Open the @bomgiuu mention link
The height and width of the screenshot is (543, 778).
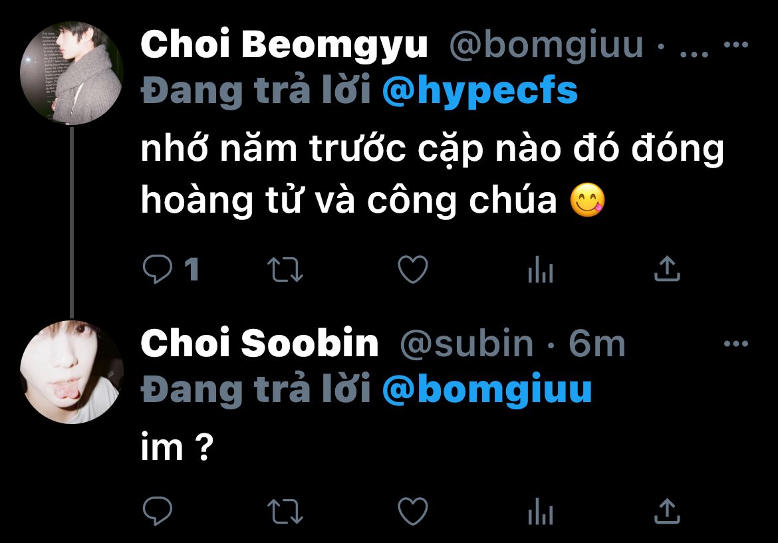[487, 390]
